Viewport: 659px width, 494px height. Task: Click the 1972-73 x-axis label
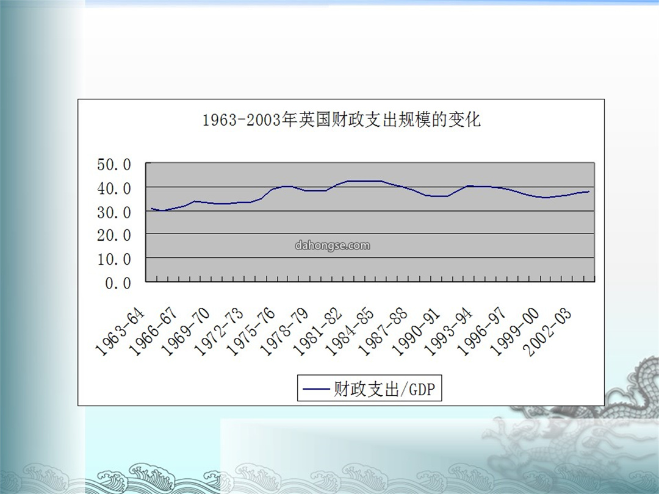click(x=219, y=332)
